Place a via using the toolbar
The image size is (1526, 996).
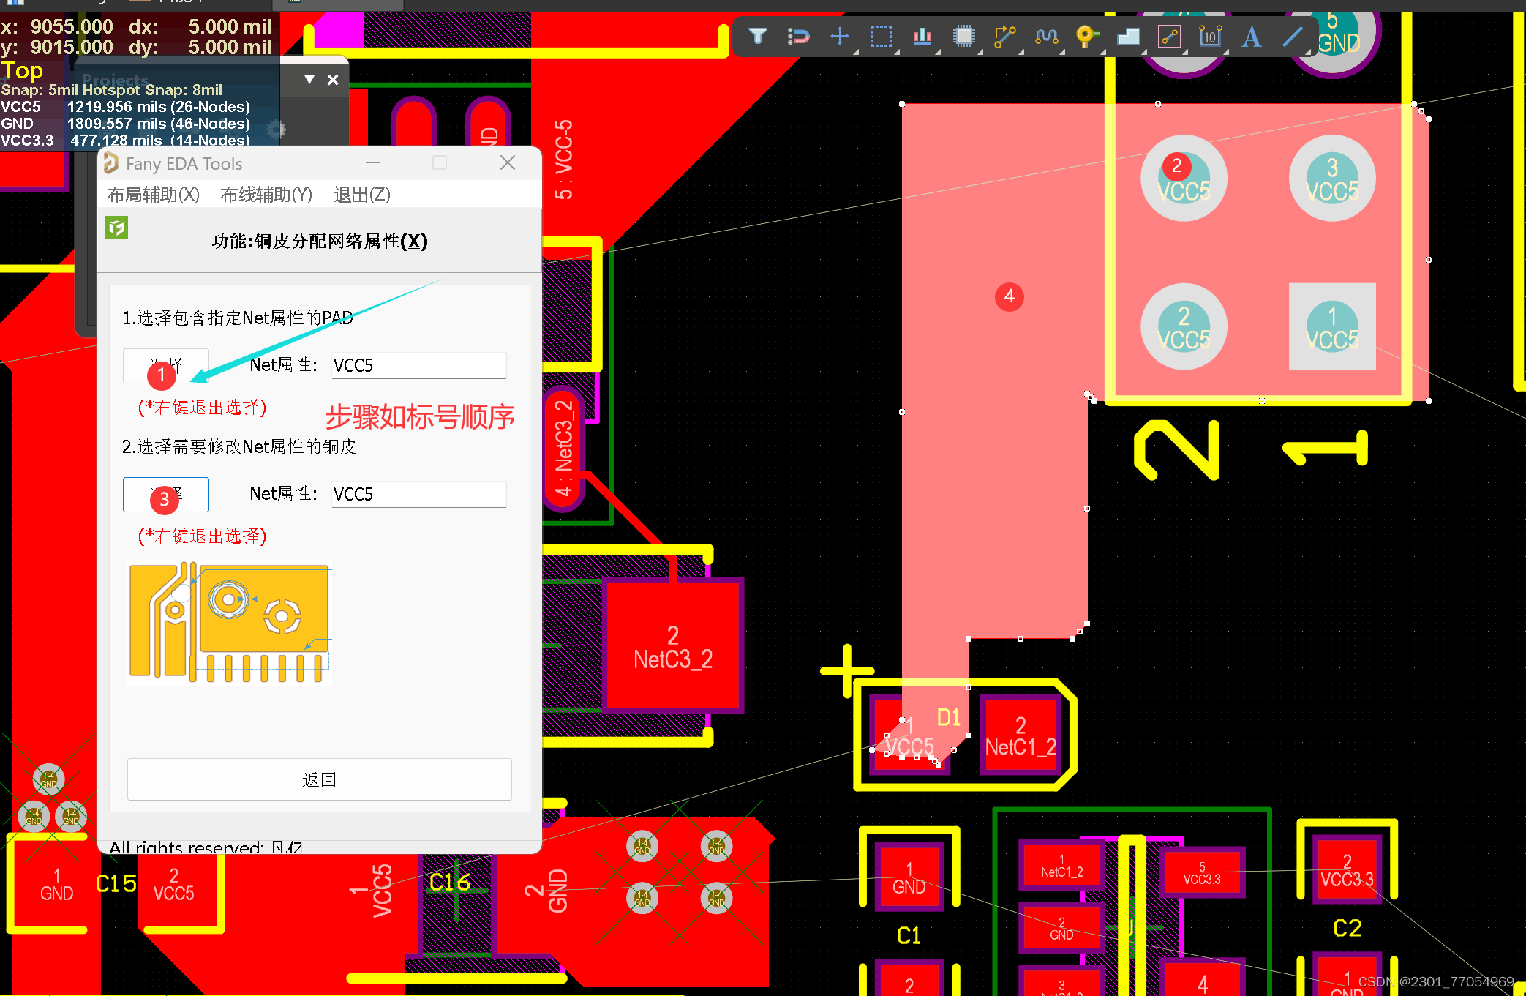[x=1087, y=36]
